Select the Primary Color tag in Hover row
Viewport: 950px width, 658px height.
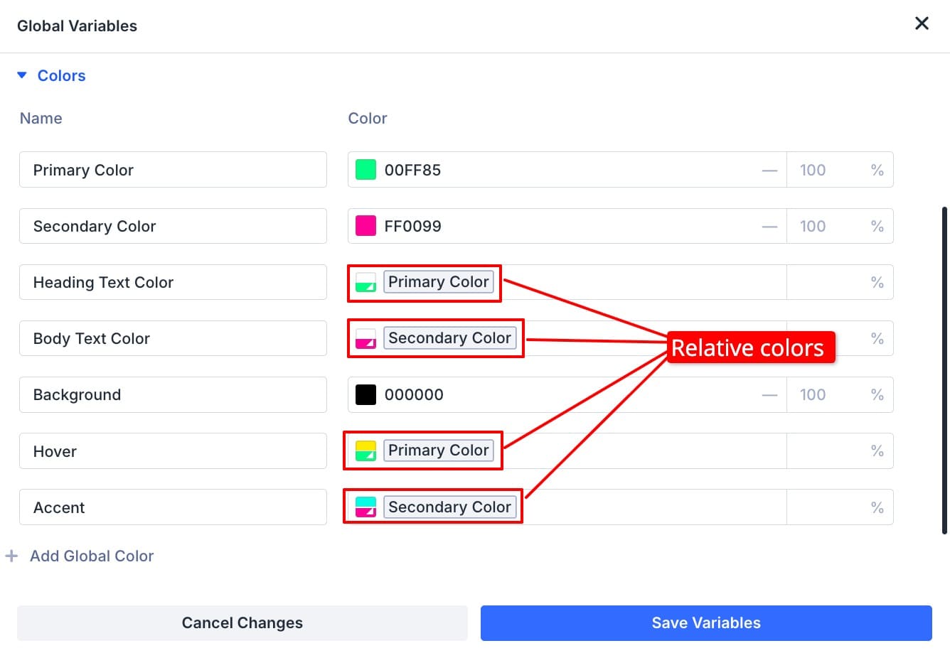point(438,451)
